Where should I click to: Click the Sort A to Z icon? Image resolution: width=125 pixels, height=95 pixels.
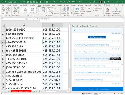[41, 9]
